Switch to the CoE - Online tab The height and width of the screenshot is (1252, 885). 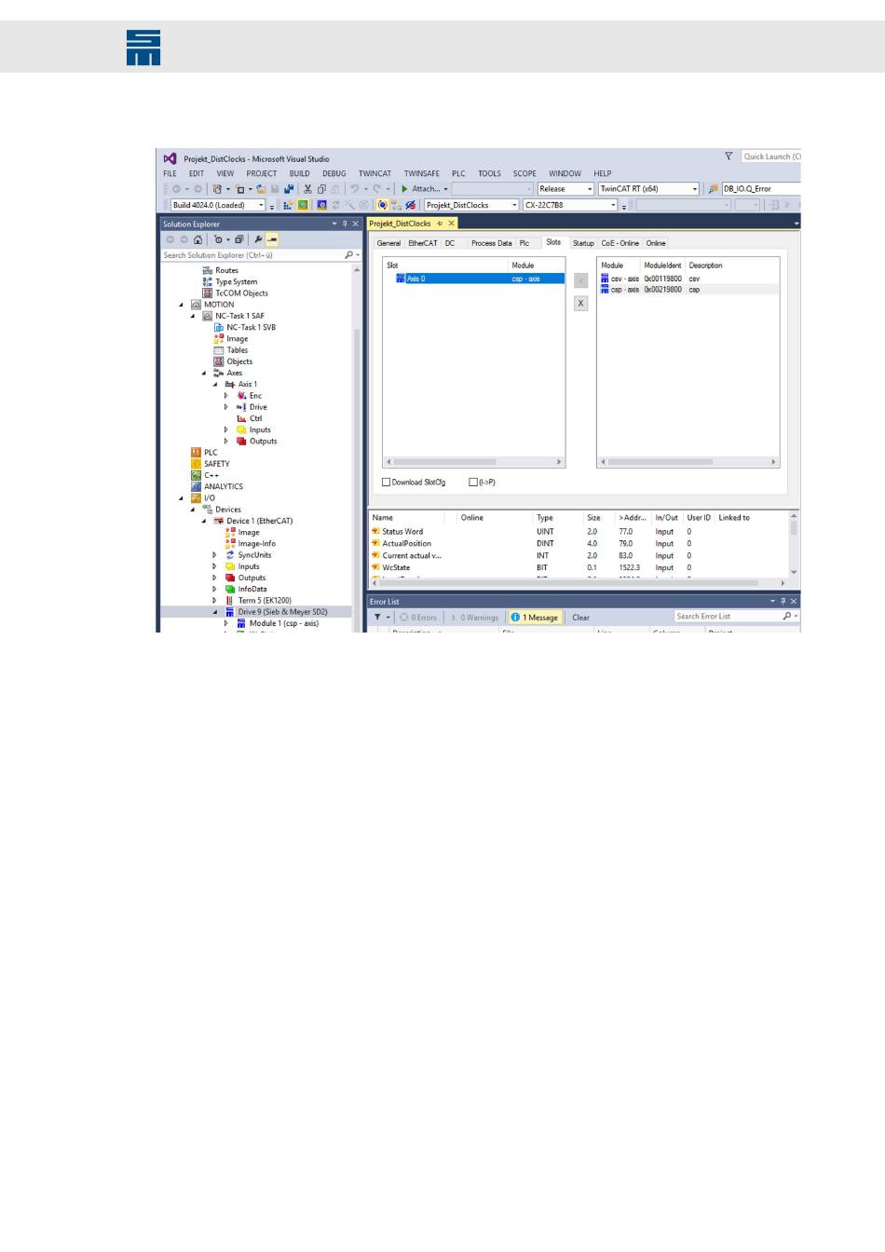point(619,243)
